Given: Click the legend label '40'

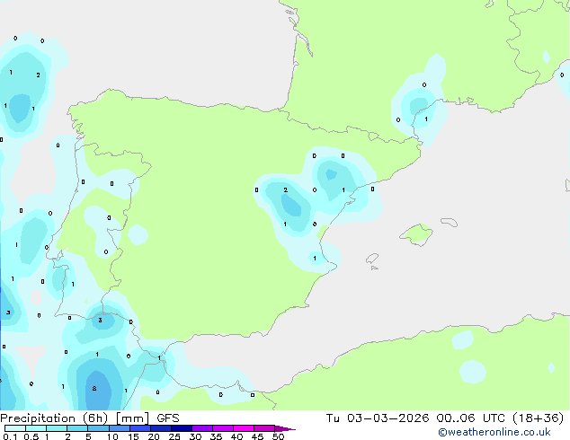Looking at the screenshot, I should [x=236, y=436].
